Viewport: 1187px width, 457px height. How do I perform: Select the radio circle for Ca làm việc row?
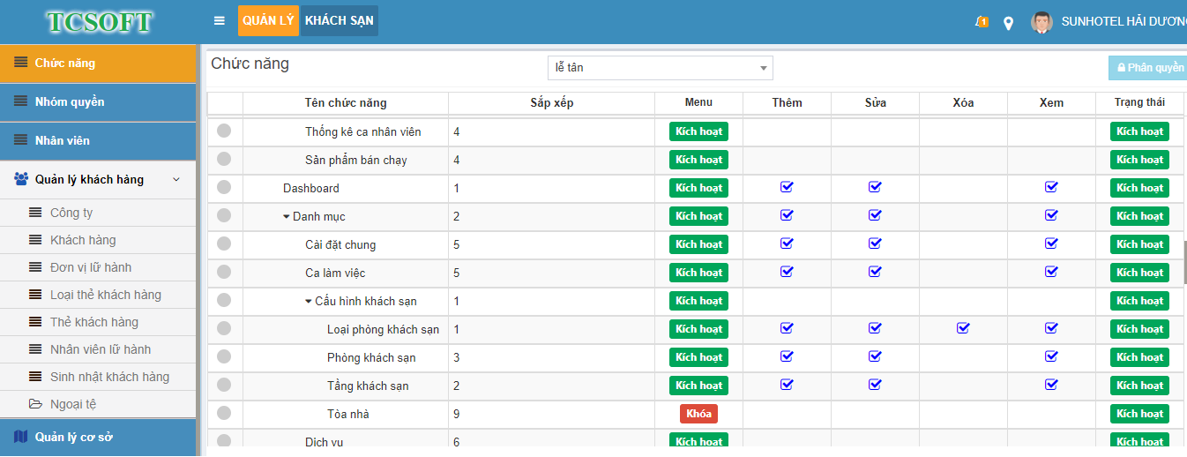tap(224, 272)
